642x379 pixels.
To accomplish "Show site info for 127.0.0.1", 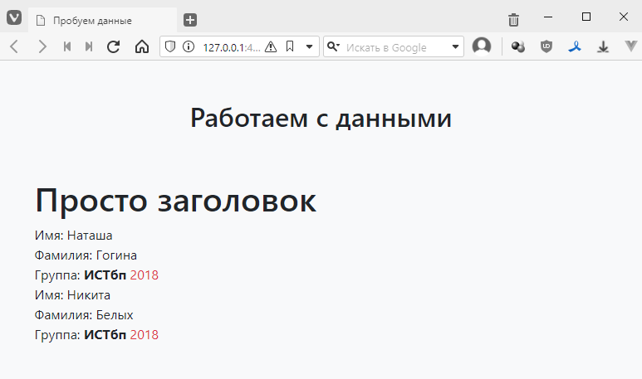I will point(189,47).
